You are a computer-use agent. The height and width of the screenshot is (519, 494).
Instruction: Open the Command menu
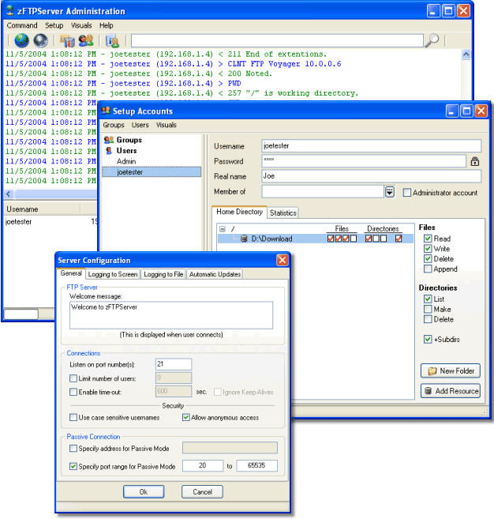pos(22,25)
